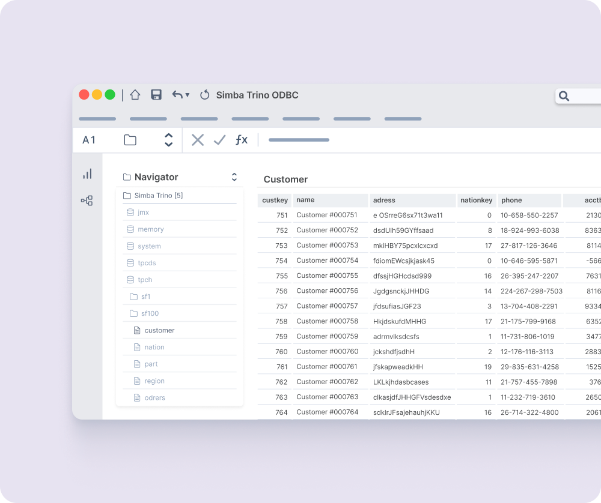This screenshot has width=601, height=503.
Task: Click the Home icon in the toolbar
Action: pos(135,95)
